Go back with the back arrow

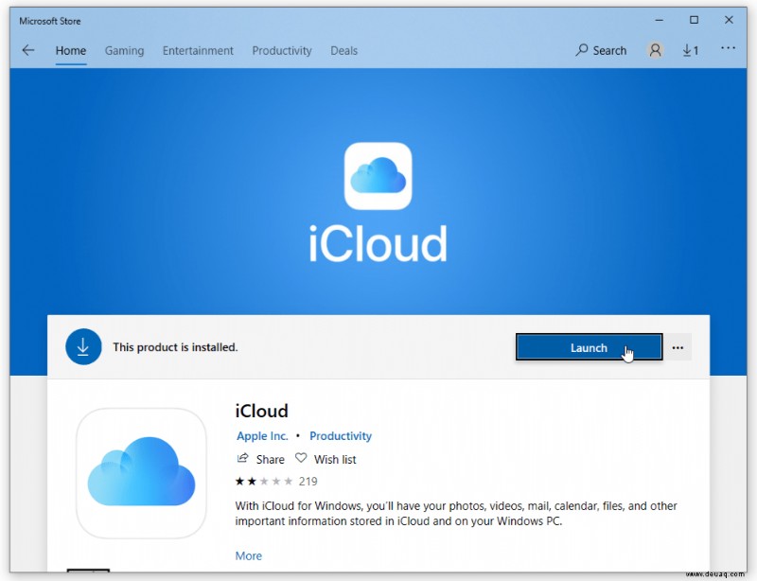[x=28, y=50]
